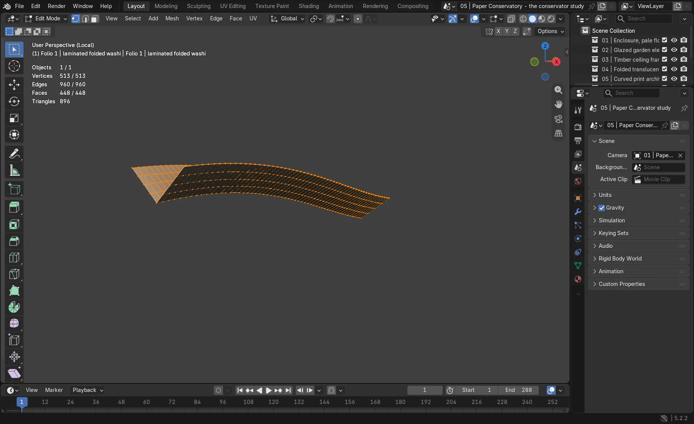This screenshot has height=424, width=694.
Task: Click the zoom view magnifier icon
Action: (x=558, y=90)
